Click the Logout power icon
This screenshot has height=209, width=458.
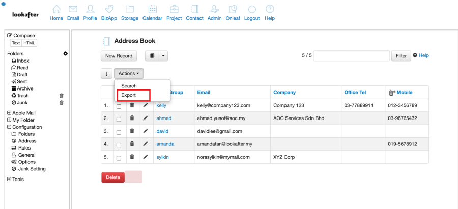pyautogui.click(x=251, y=9)
